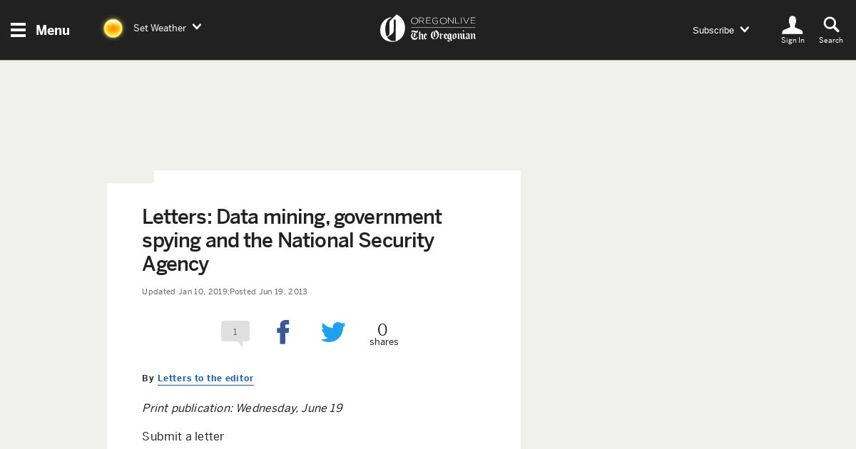Click the Sign In text label
This screenshot has width=856, height=449.
793,41
